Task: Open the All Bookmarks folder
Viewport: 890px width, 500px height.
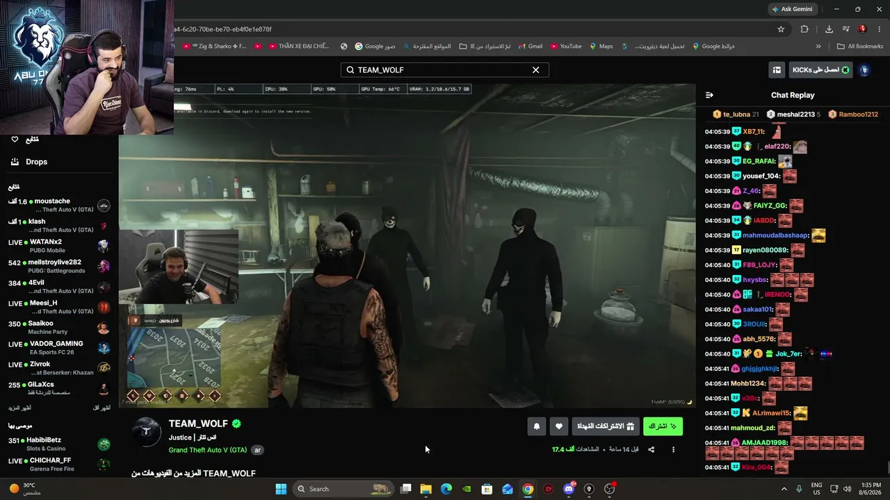Action: [860, 47]
